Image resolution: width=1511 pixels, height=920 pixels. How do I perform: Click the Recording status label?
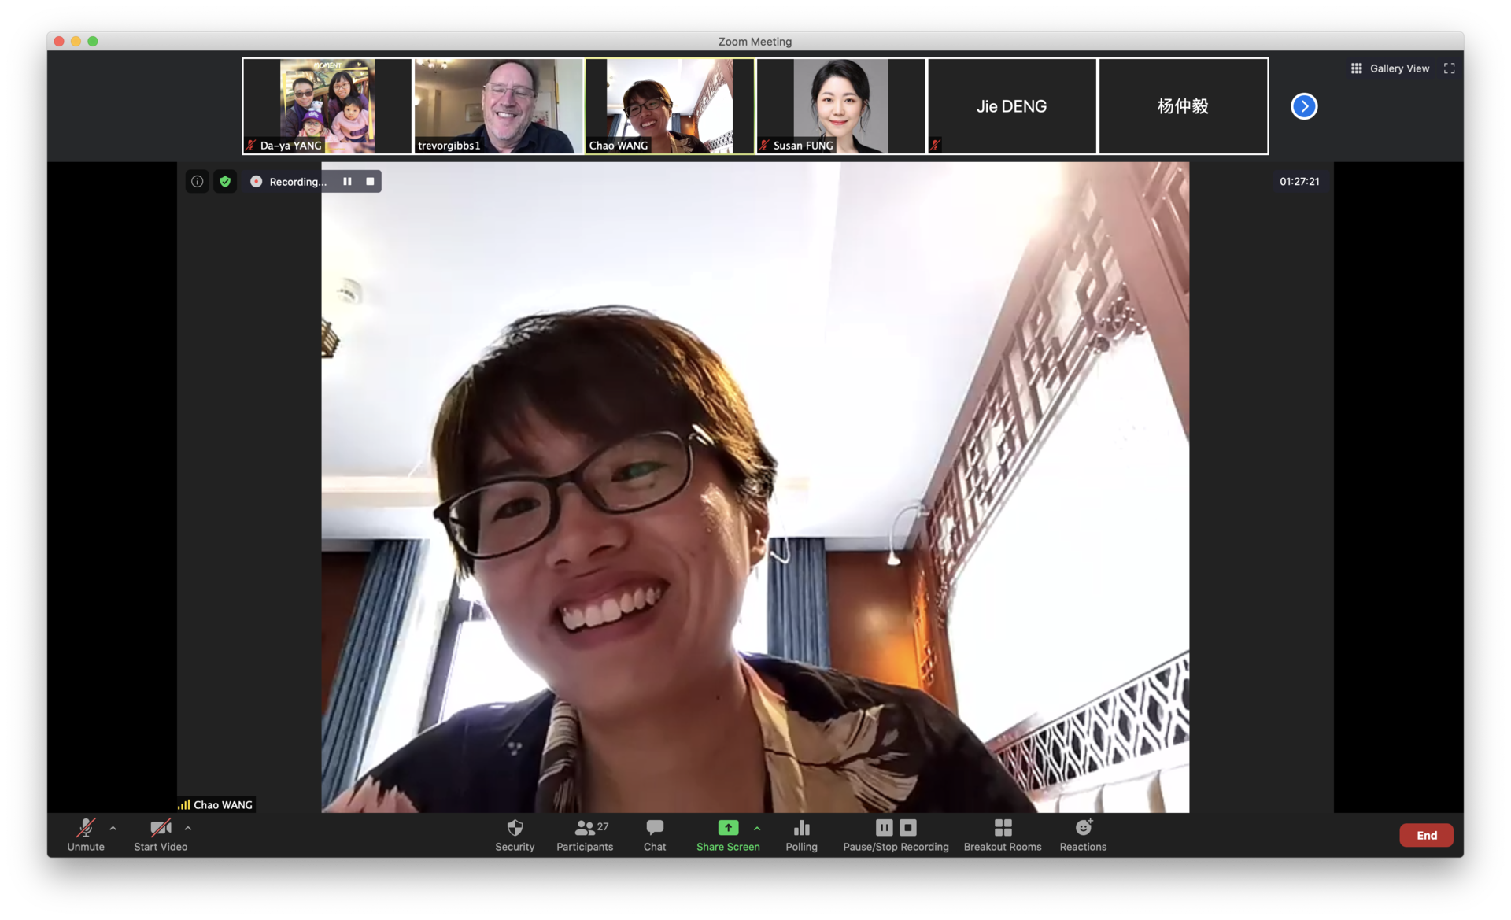coord(297,182)
